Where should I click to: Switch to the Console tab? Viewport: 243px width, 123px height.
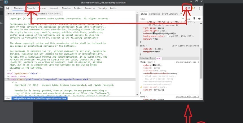31,8
